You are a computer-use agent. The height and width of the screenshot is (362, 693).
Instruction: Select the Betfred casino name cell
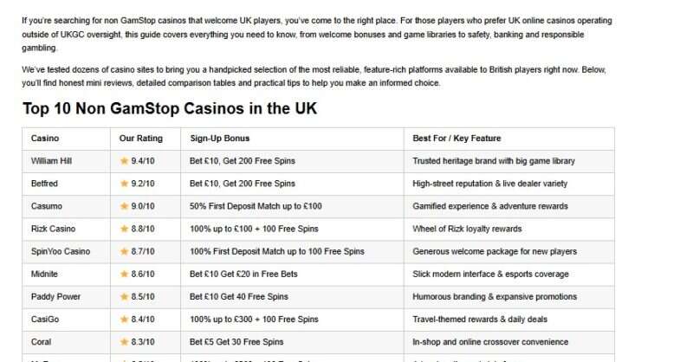click(46, 184)
